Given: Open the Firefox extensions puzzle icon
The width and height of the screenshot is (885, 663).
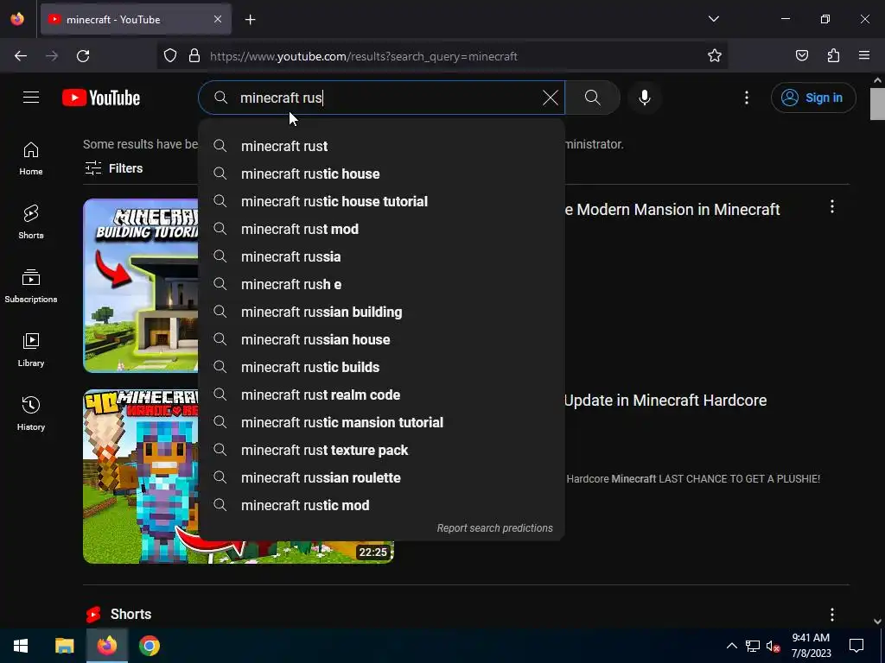Looking at the screenshot, I should (x=833, y=56).
